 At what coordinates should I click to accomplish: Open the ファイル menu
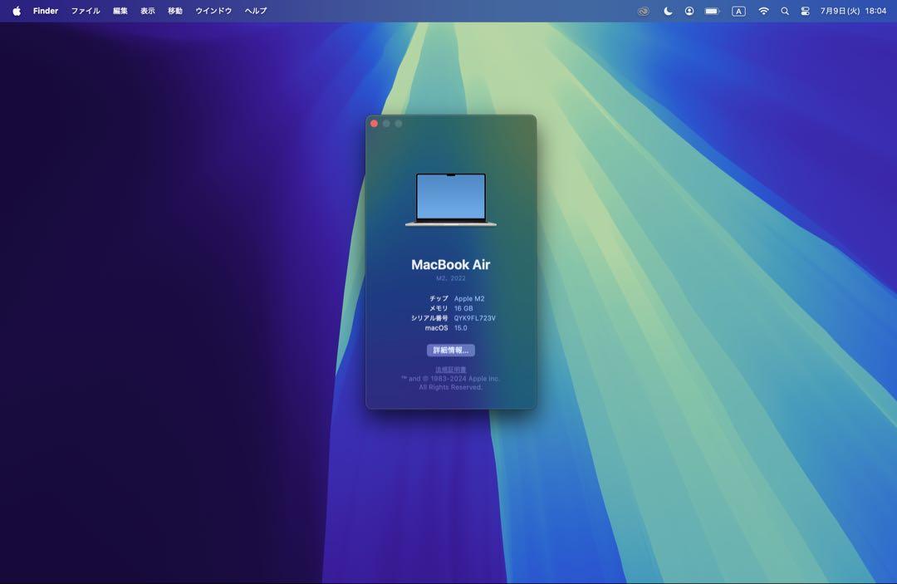[x=86, y=11]
